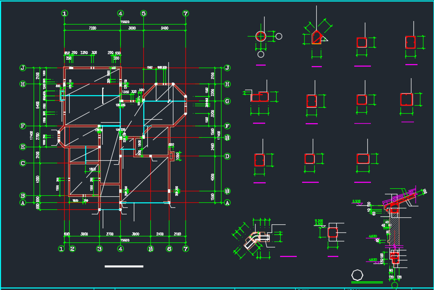Select grid bubble 1 above the plan
The width and height of the screenshot is (434, 290).
tap(65, 14)
